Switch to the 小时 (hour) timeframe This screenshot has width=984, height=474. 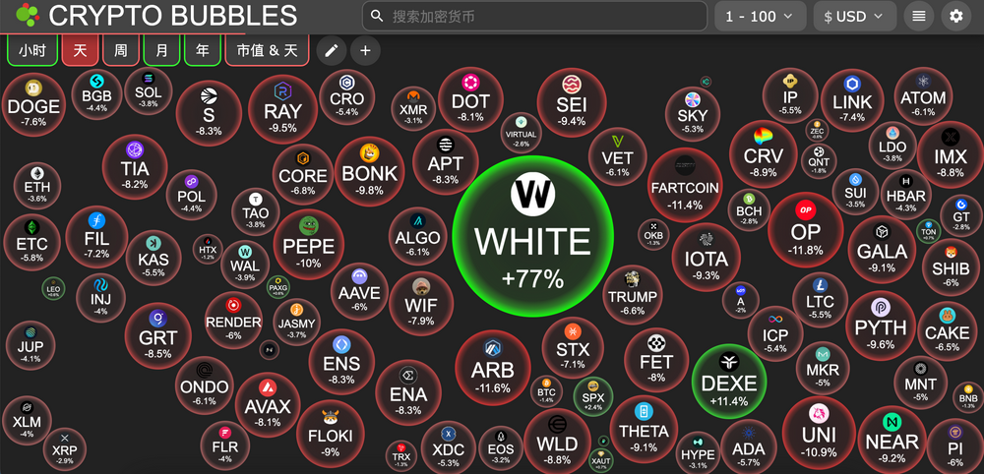tap(31, 50)
